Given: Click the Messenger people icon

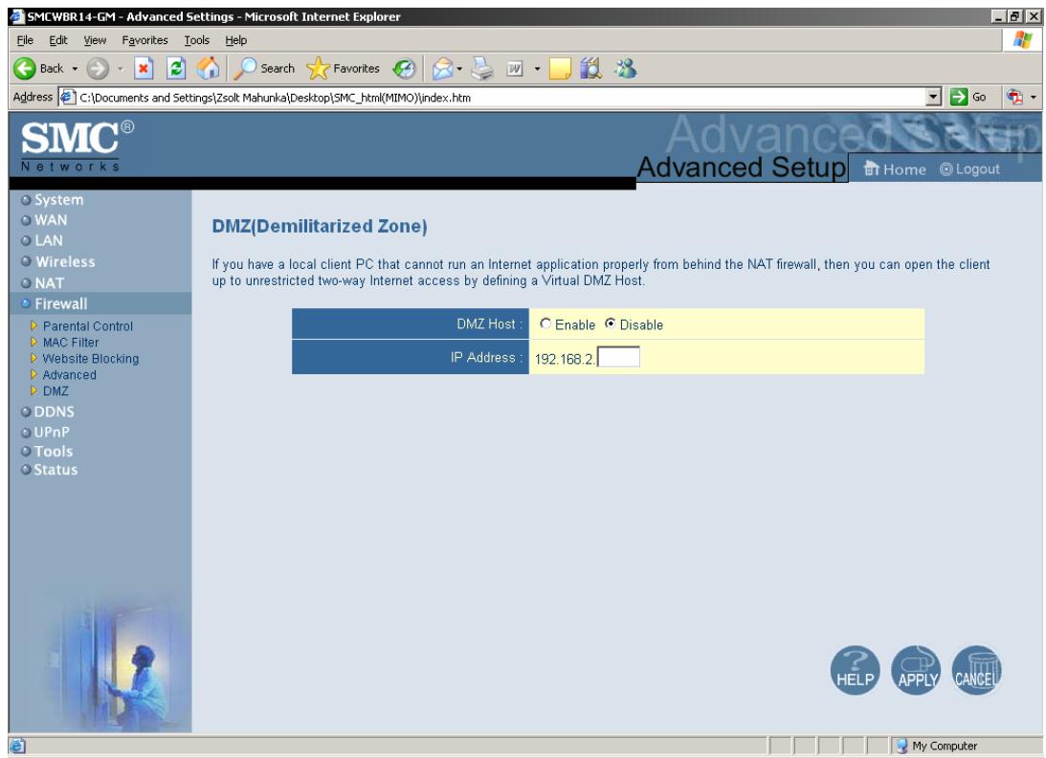Looking at the screenshot, I should tap(626, 68).
